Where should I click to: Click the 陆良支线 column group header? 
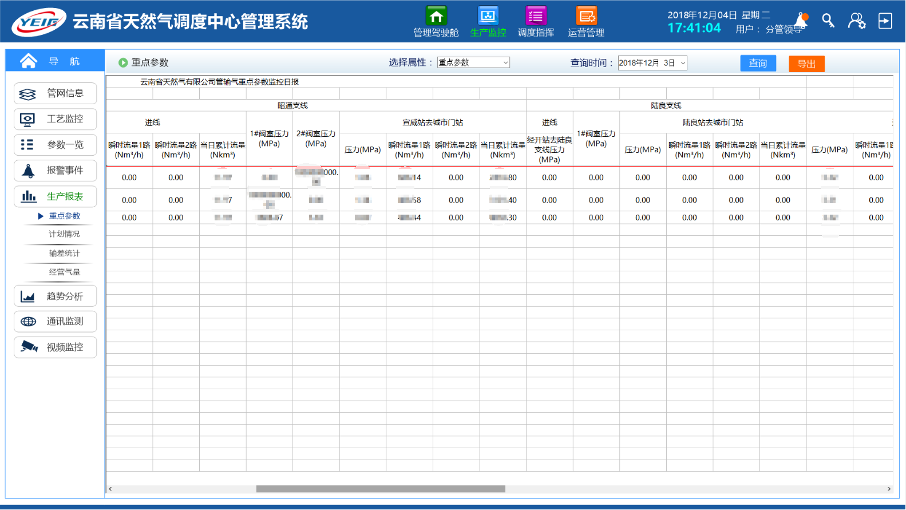666,105
